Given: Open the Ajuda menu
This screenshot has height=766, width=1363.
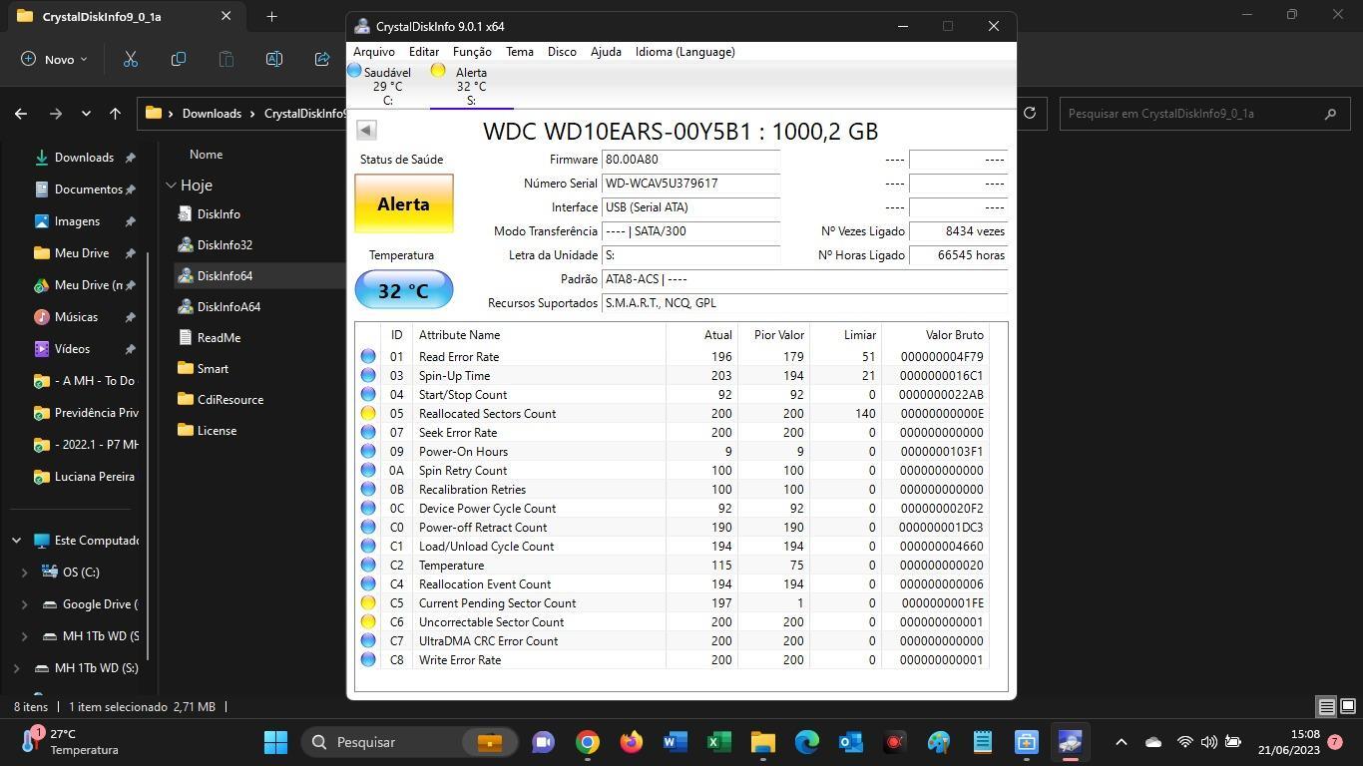Looking at the screenshot, I should [x=606, y=52].
